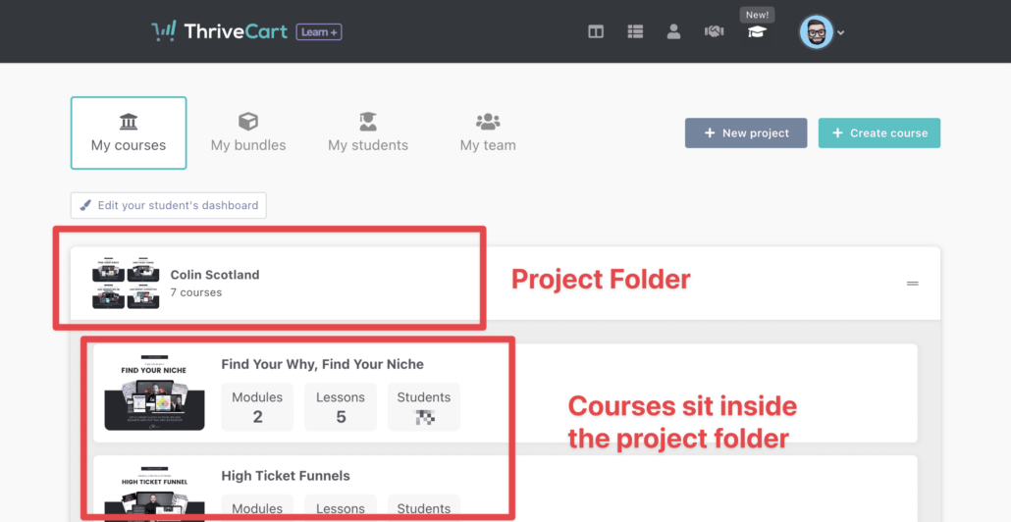Click the ThriveCart logo
Screen dimensions: 1011x522
coord(219,31)
